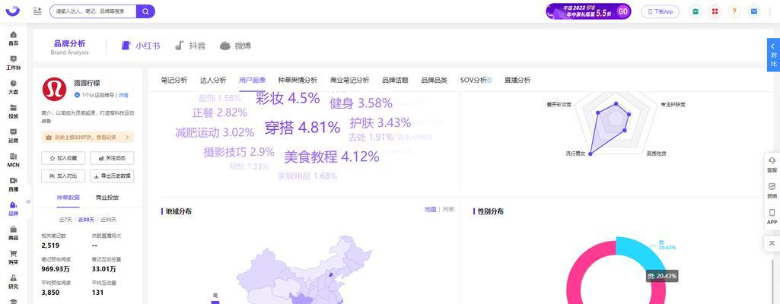Click the search magnifier button

point(146,11)
